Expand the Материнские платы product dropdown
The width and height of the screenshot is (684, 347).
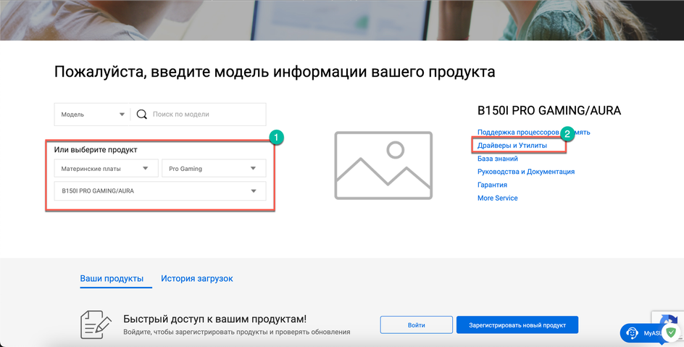(x=106, y=169)
